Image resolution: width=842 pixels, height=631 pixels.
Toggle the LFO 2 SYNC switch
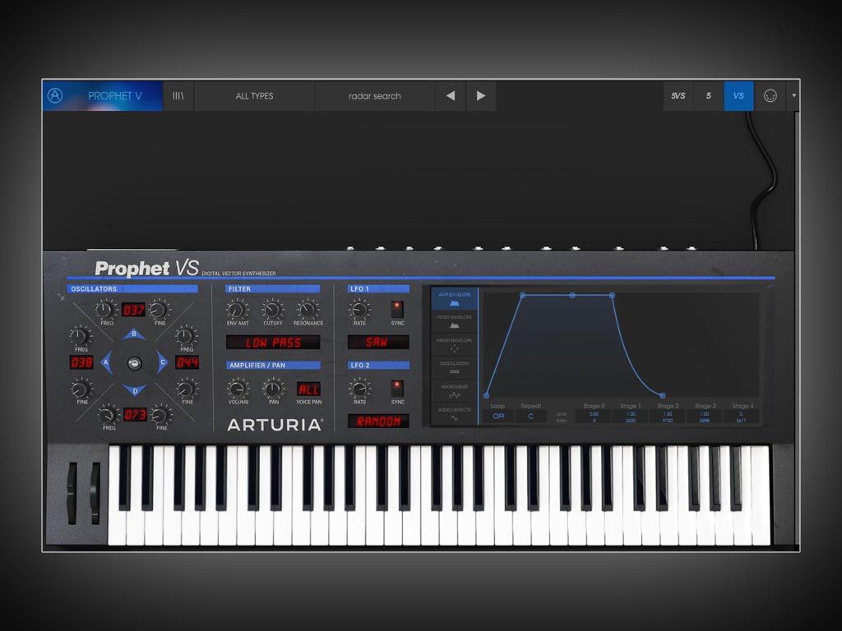tap(397, 388)
